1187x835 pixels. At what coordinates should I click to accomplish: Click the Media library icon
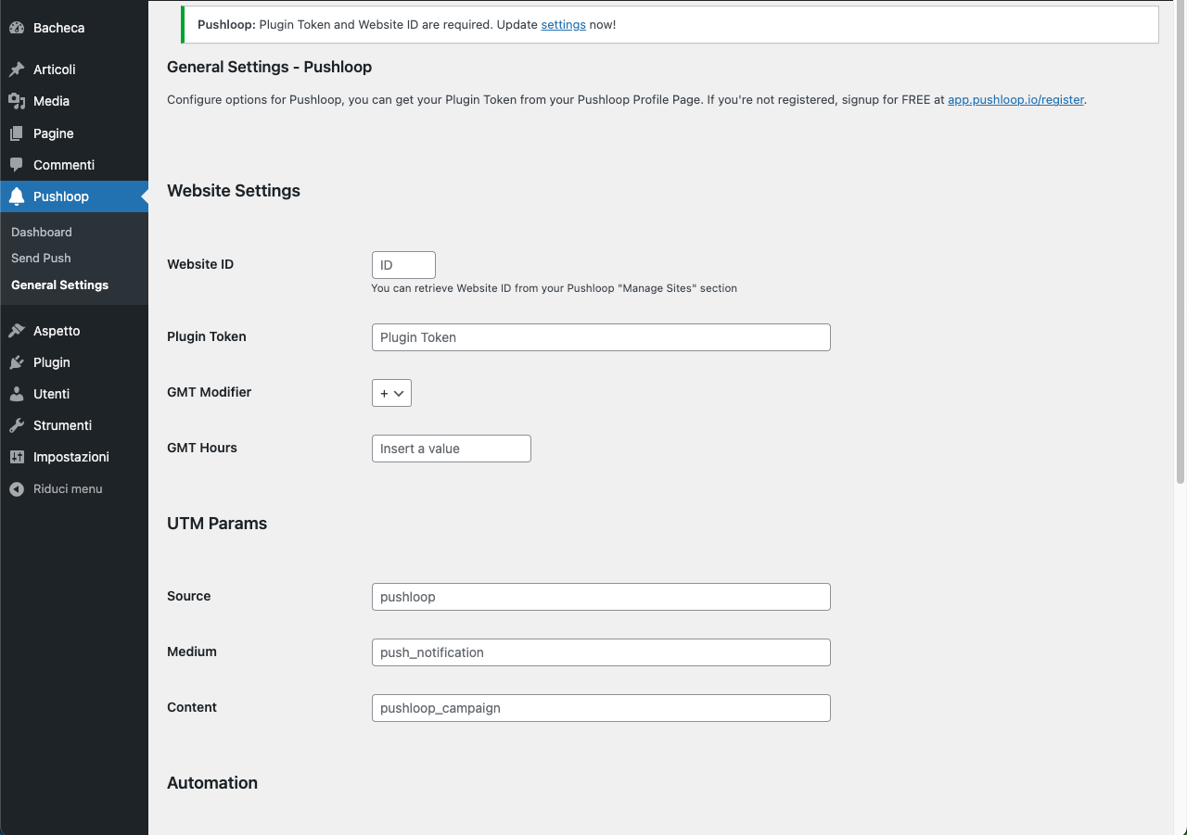tap(17, 101)
